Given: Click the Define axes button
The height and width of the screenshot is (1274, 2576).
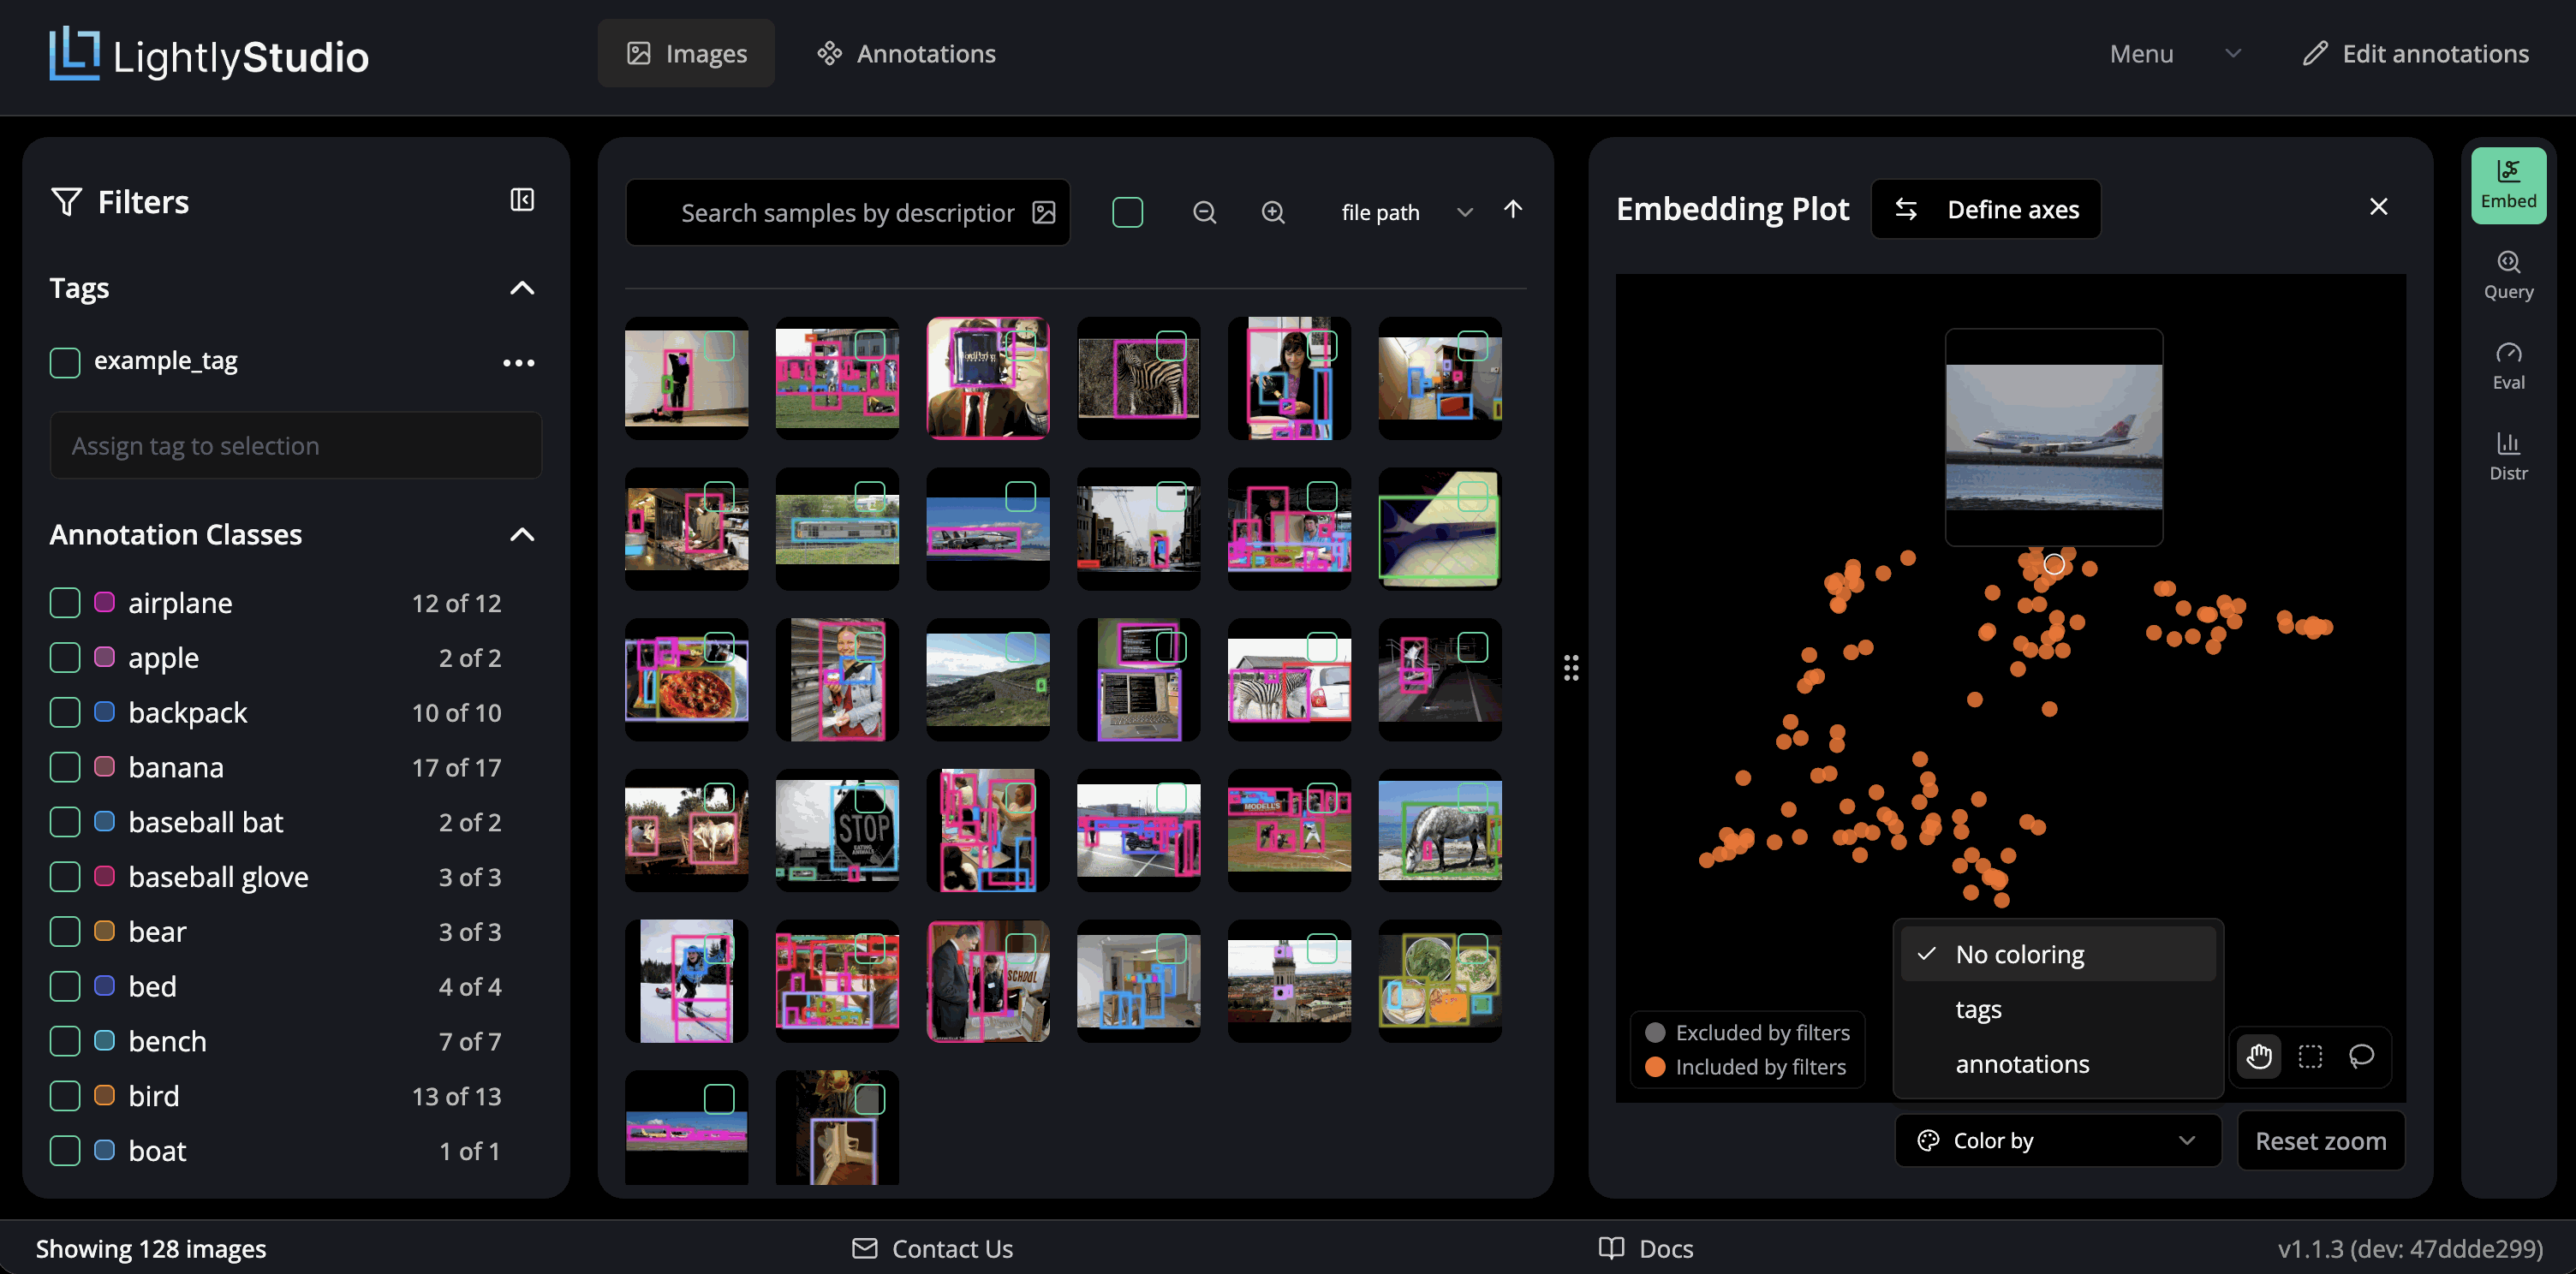Looking at the screenshot, I should click(1985, 209).
